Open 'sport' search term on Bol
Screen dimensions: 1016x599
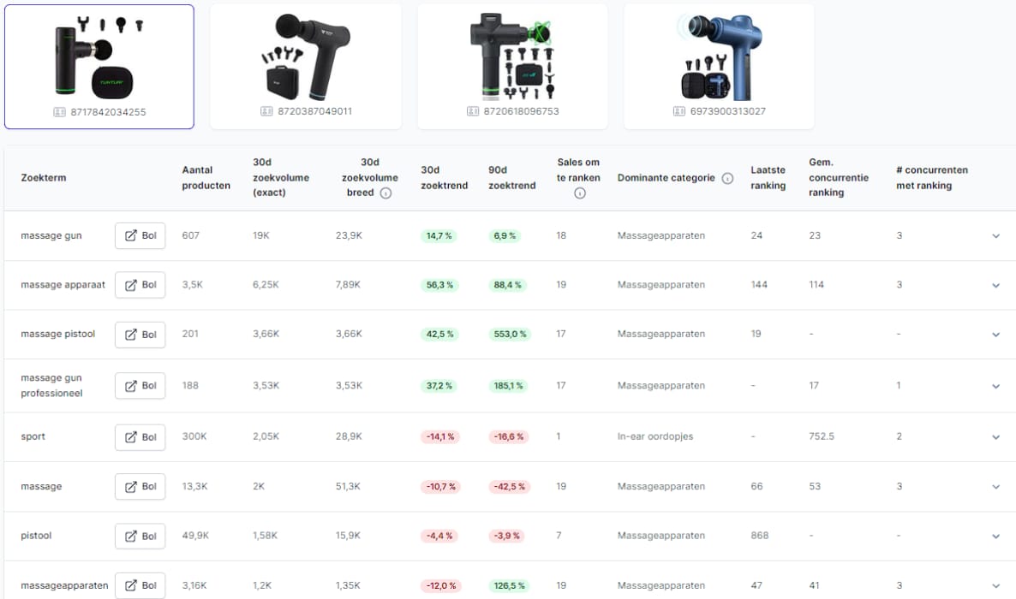click(x=140, y=437)
